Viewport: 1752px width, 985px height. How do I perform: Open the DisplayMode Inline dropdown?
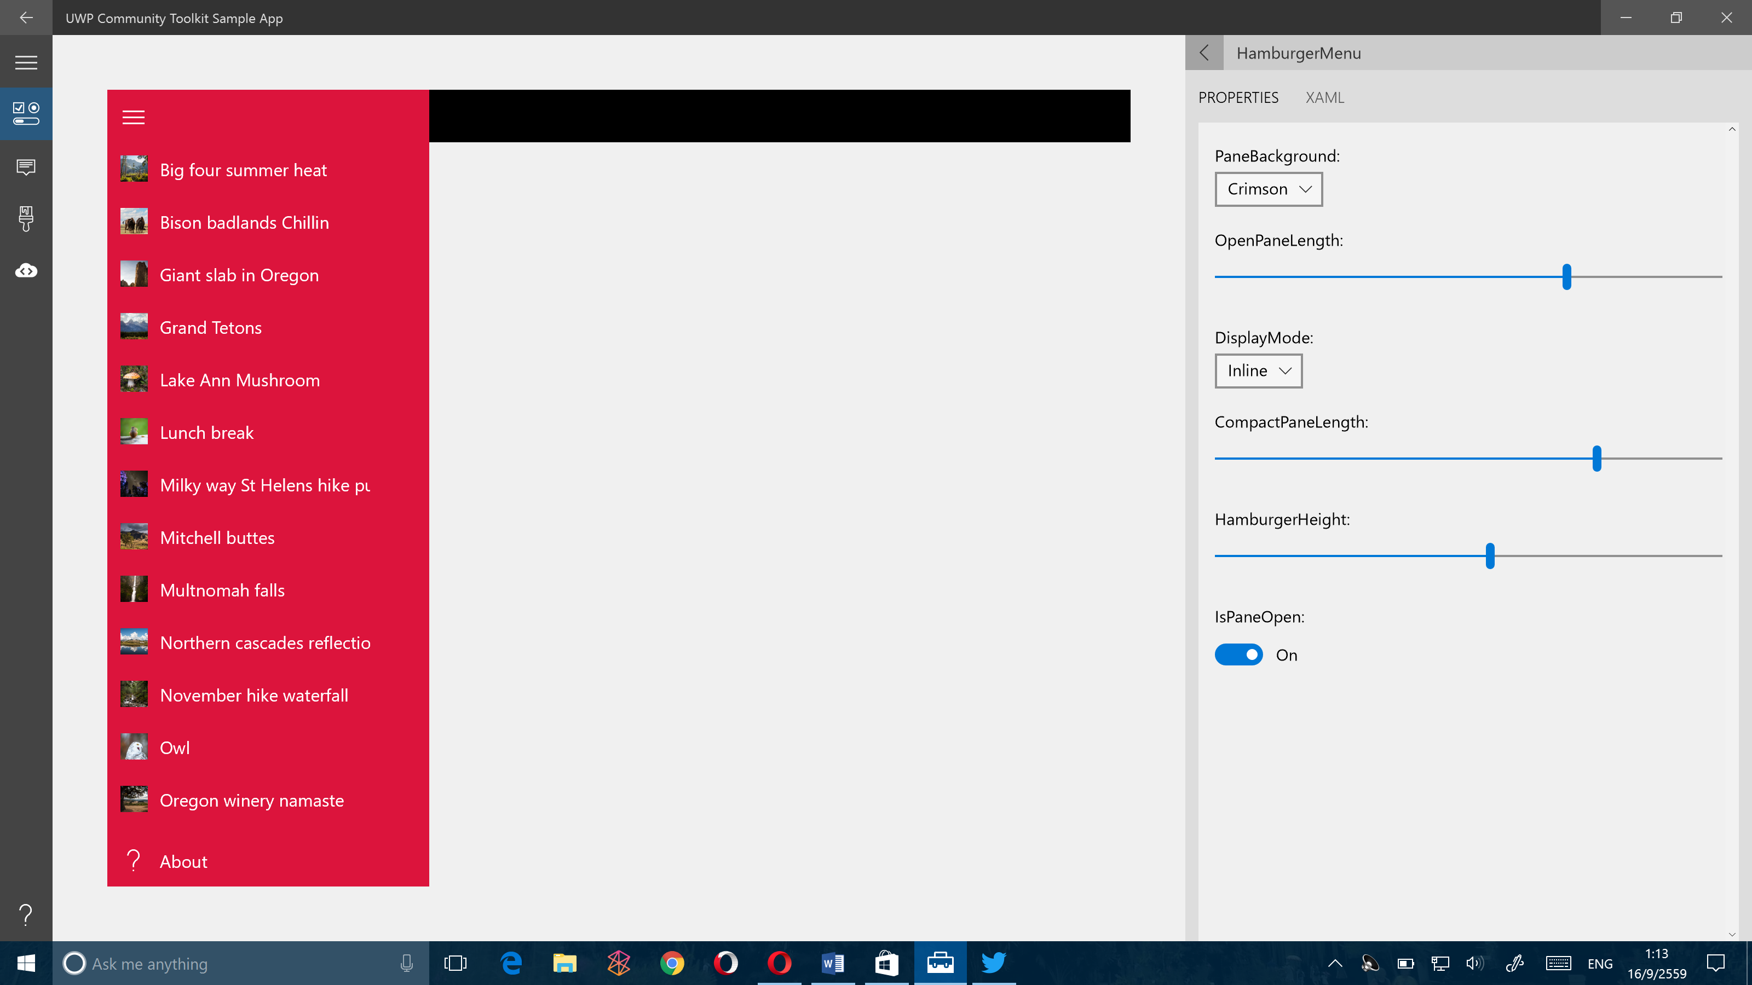click(x=1258, y=370)
